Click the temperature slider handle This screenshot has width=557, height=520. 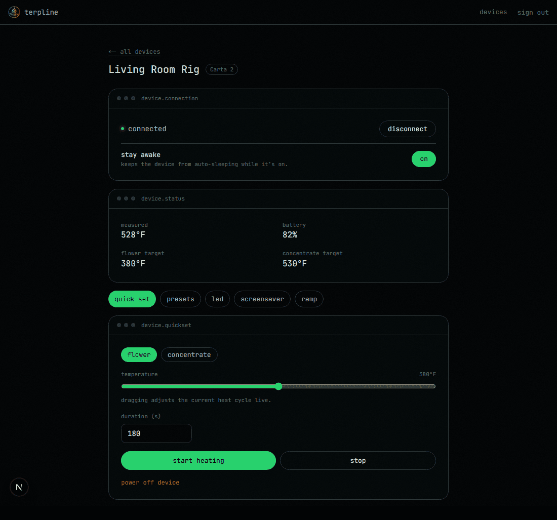pos(279,386)
